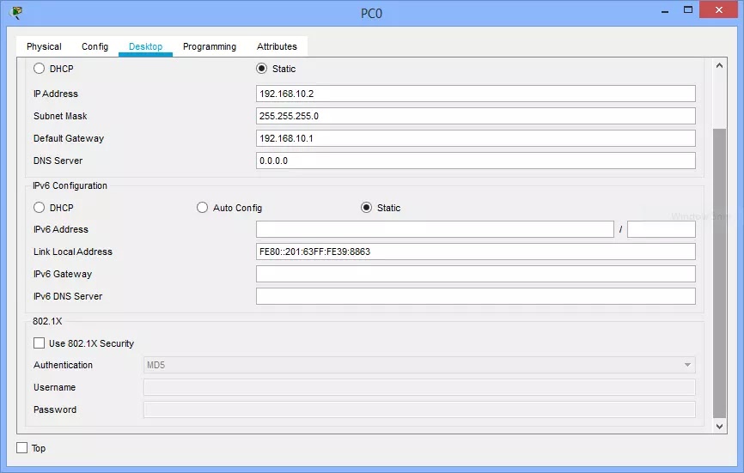The height and width of the screenshot is (473, 744).
Task: Click the IPv6 Configuration group label
Action: (70, 185)
